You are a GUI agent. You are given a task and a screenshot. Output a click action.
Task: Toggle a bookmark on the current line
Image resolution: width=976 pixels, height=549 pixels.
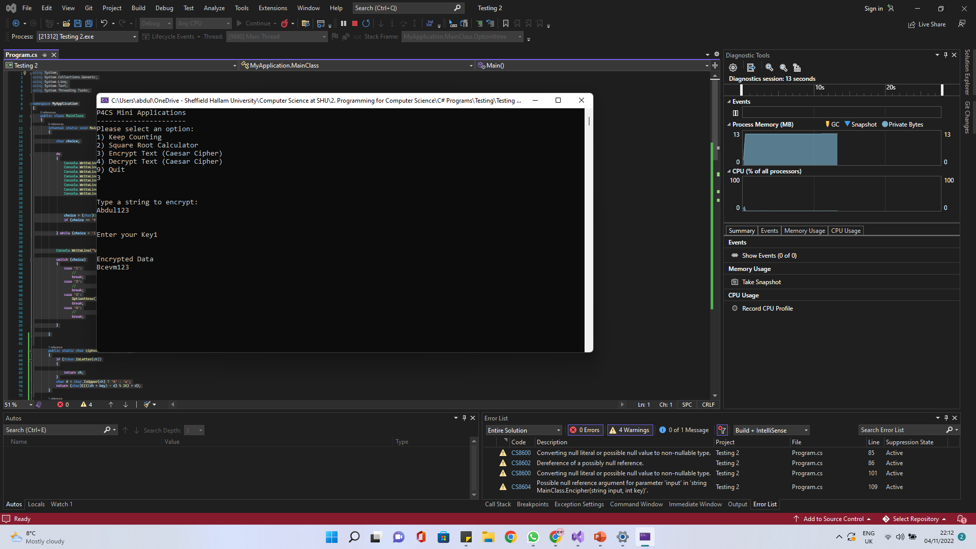(x=505, y=23)
